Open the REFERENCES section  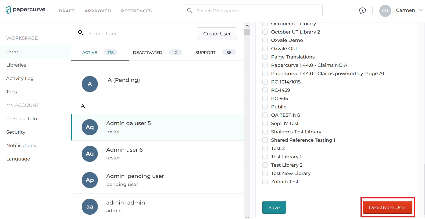(137, 11)
